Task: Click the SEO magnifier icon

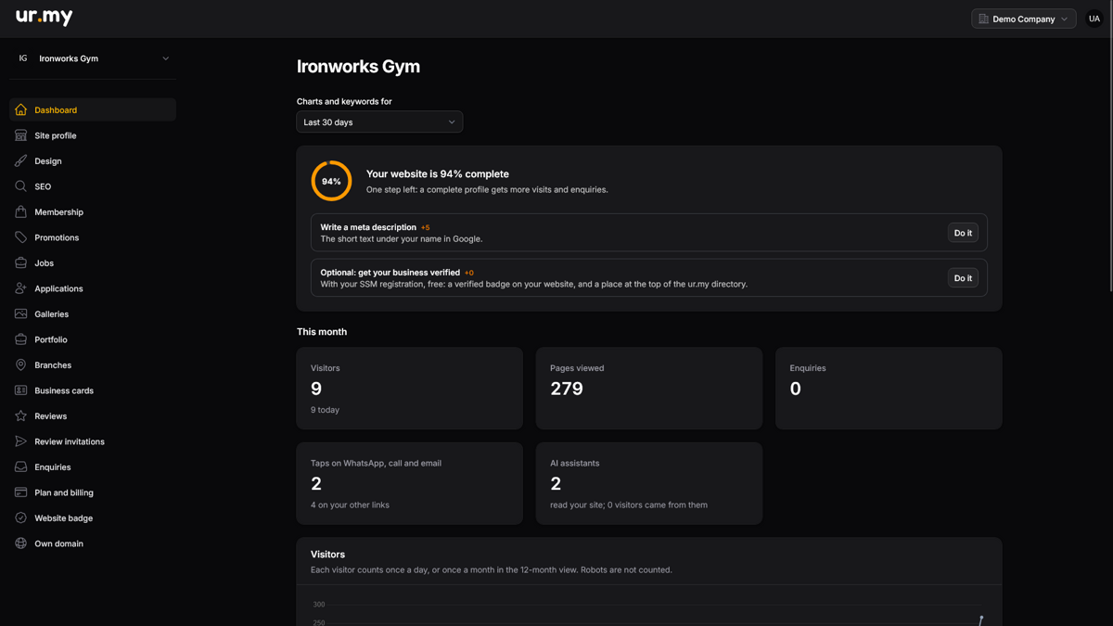Action: [20, 186]
